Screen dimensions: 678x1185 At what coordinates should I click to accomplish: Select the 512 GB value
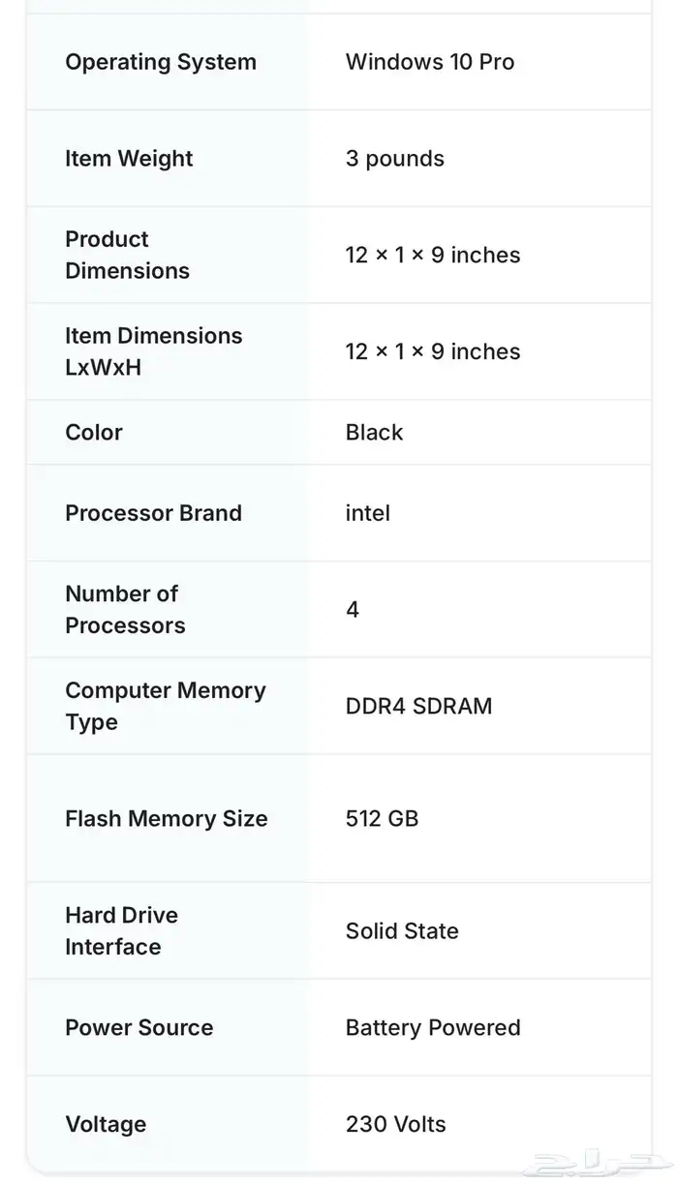pyautogui.click(x=382, y=819)
